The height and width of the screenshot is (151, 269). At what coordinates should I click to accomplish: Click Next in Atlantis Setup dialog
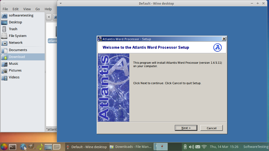coord(186,128)
